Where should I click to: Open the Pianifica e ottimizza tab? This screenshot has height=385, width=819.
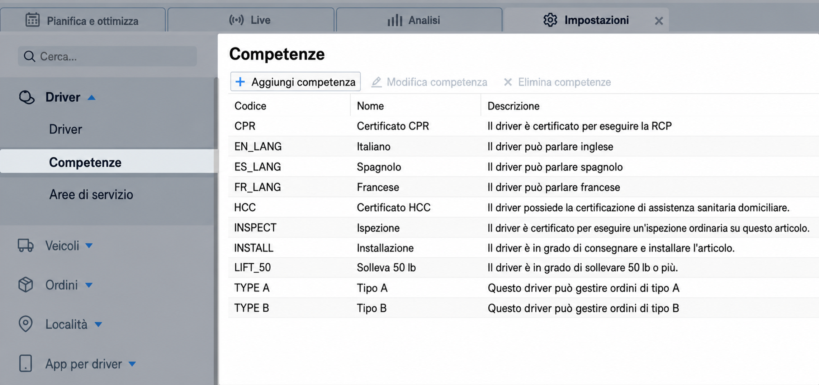click(x=82, y=20)
